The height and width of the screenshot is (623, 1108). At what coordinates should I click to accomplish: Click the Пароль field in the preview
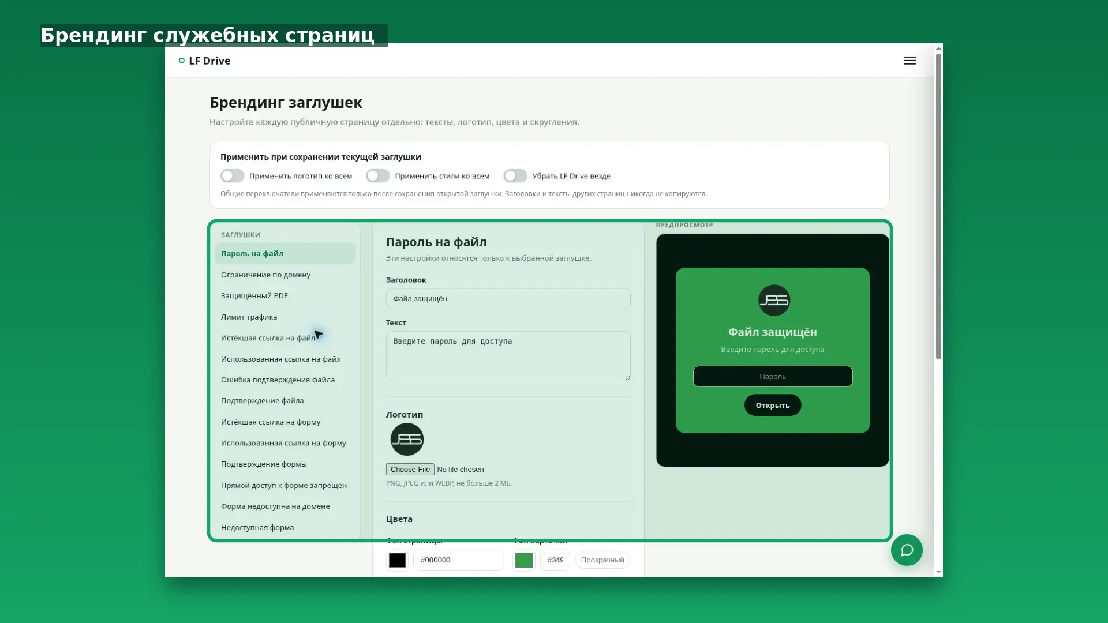pyautogui.click(x=773, y=376)
